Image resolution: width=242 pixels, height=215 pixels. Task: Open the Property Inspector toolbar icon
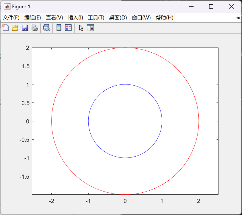pos(90,28)
